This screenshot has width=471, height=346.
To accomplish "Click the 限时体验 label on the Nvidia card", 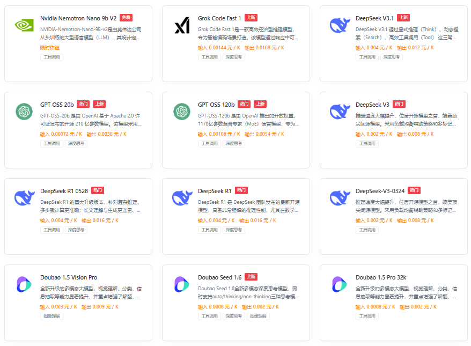I will coord(50,48).
